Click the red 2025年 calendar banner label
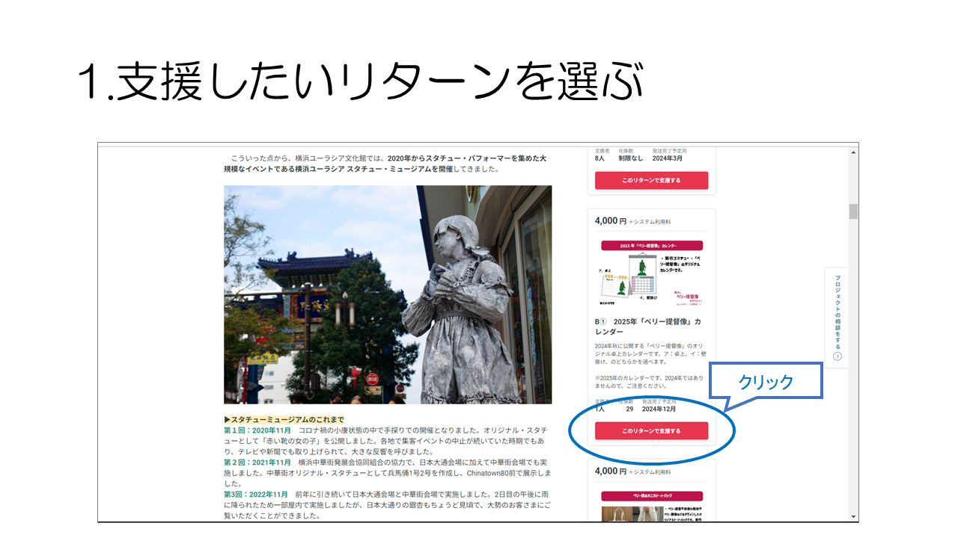This screenshot has height=538, width=958. click(x=651, y=245)
